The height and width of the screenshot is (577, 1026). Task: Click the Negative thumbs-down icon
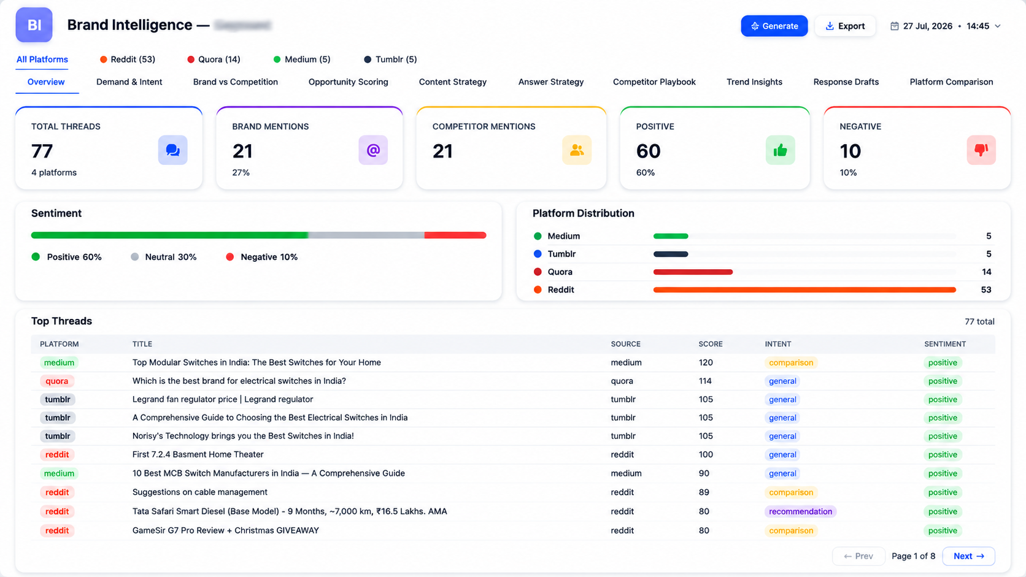click(981, 150)
